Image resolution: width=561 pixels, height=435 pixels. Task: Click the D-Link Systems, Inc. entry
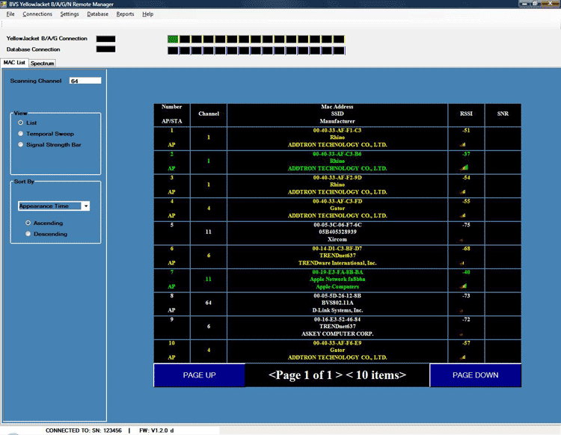click(337, 310)
